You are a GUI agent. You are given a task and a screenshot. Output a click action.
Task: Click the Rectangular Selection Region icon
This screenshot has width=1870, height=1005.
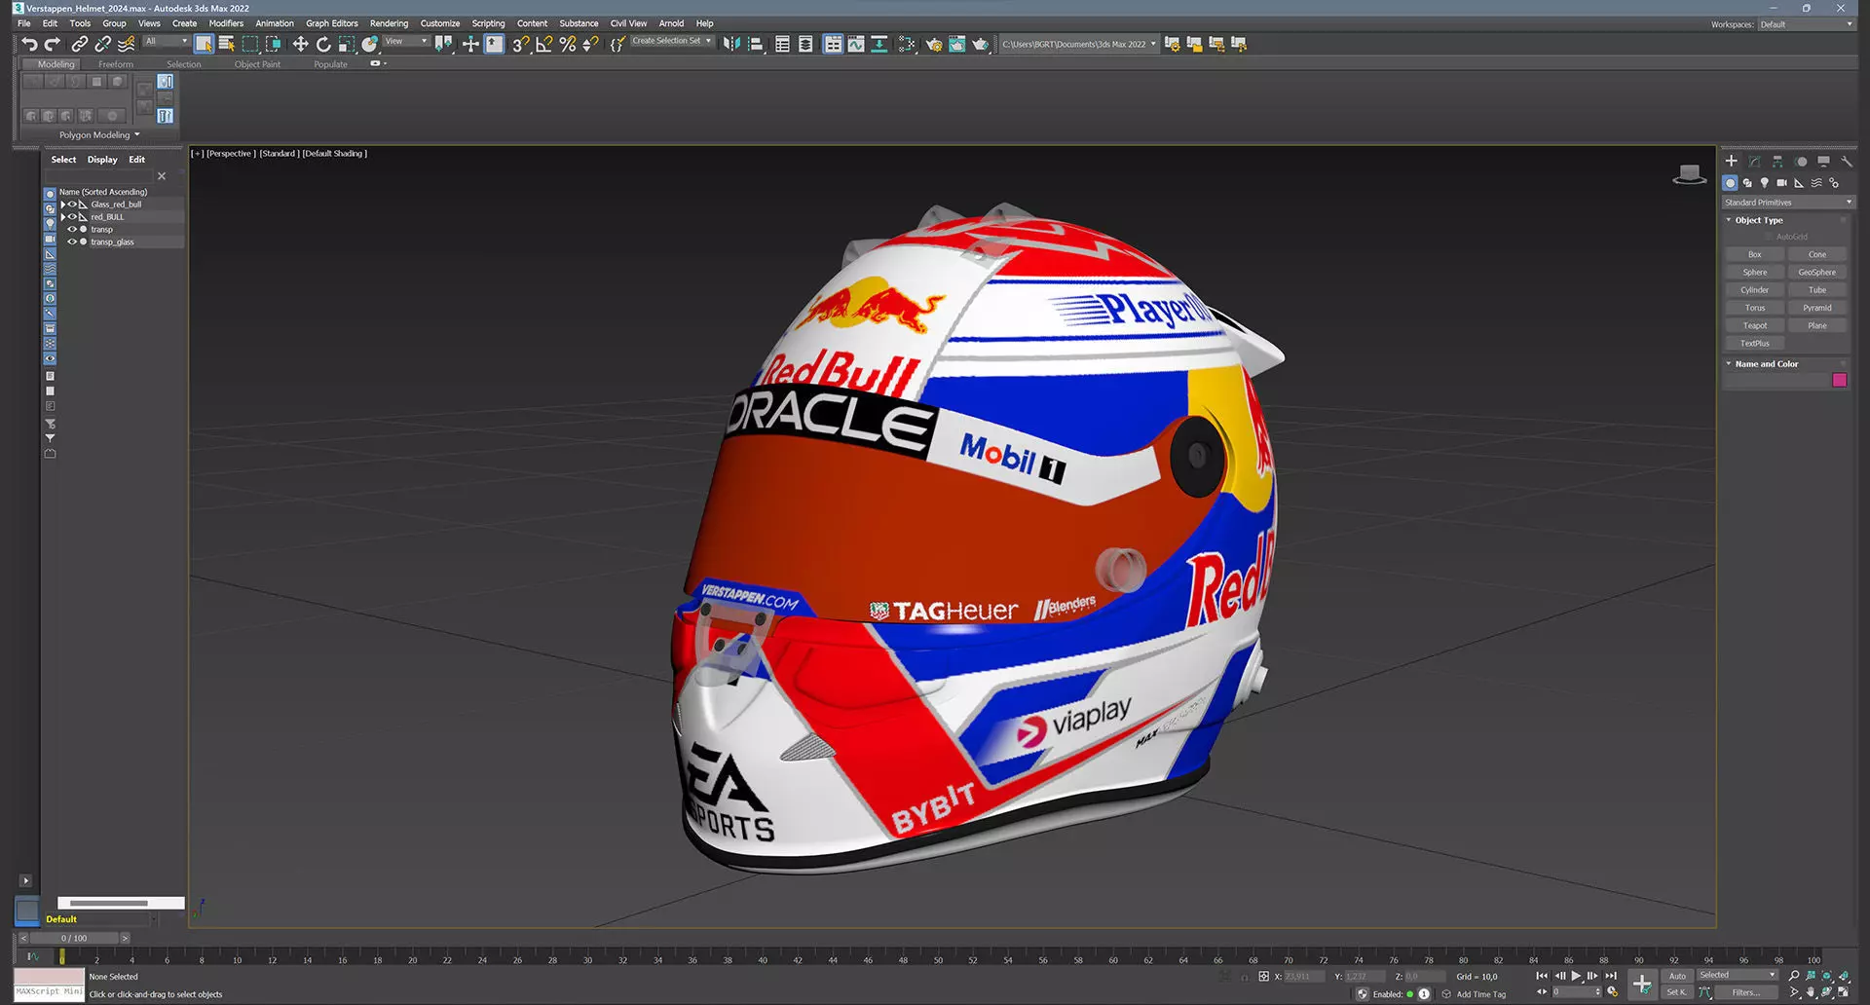[x=250, y=44]
